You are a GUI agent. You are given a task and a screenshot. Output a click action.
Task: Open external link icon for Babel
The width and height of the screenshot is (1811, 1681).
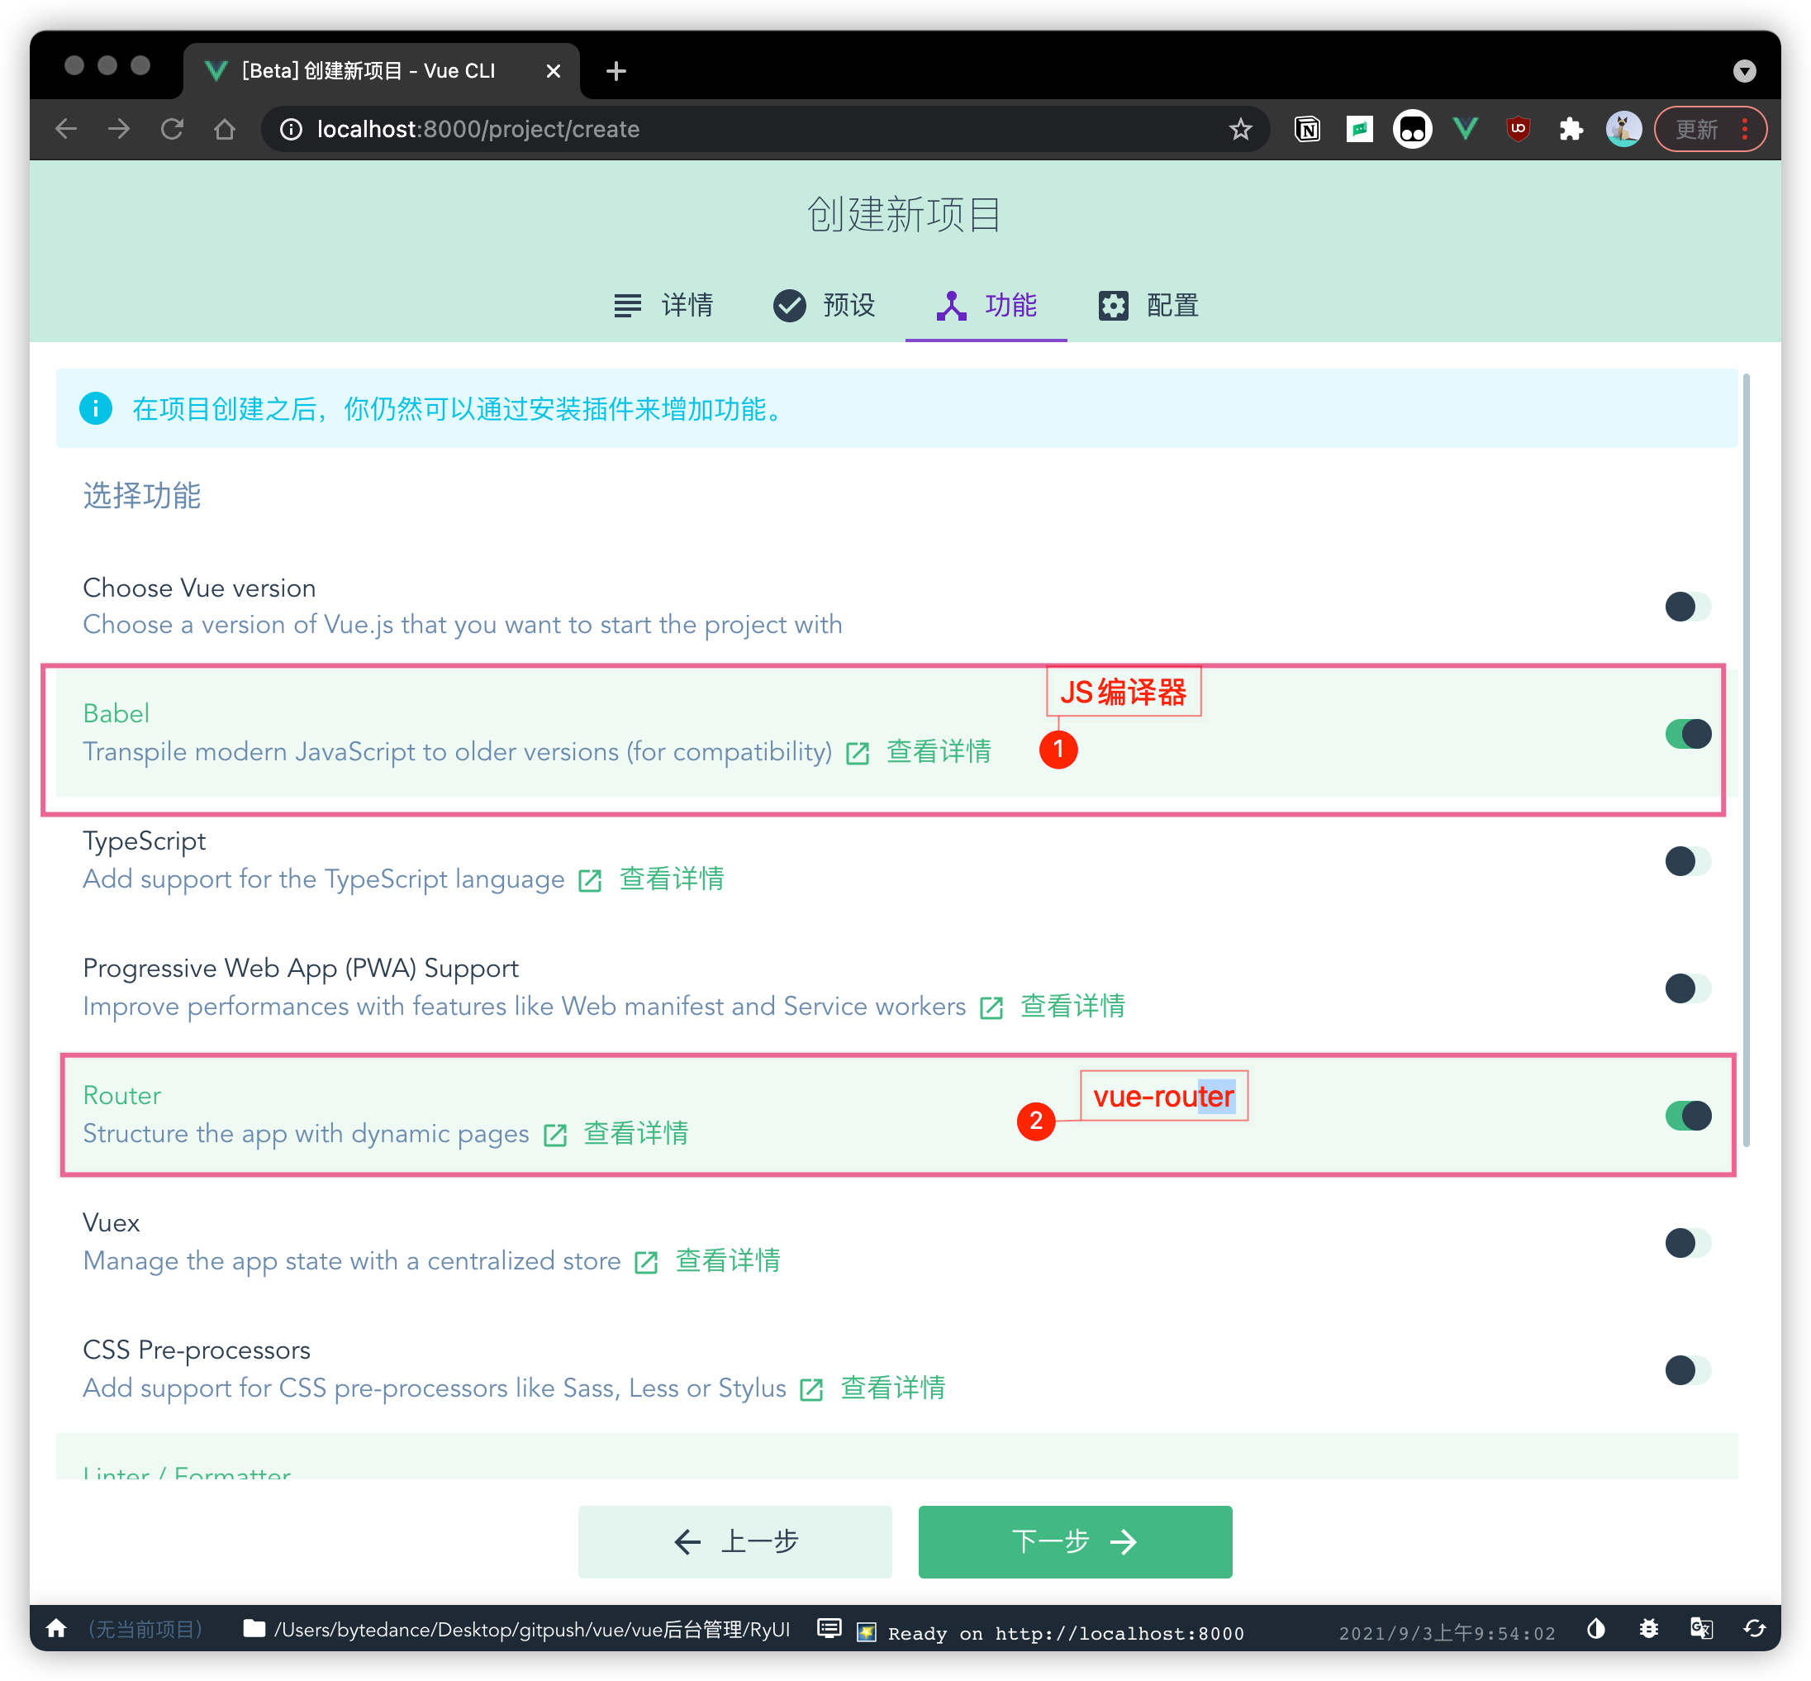[x=858, y=753]
